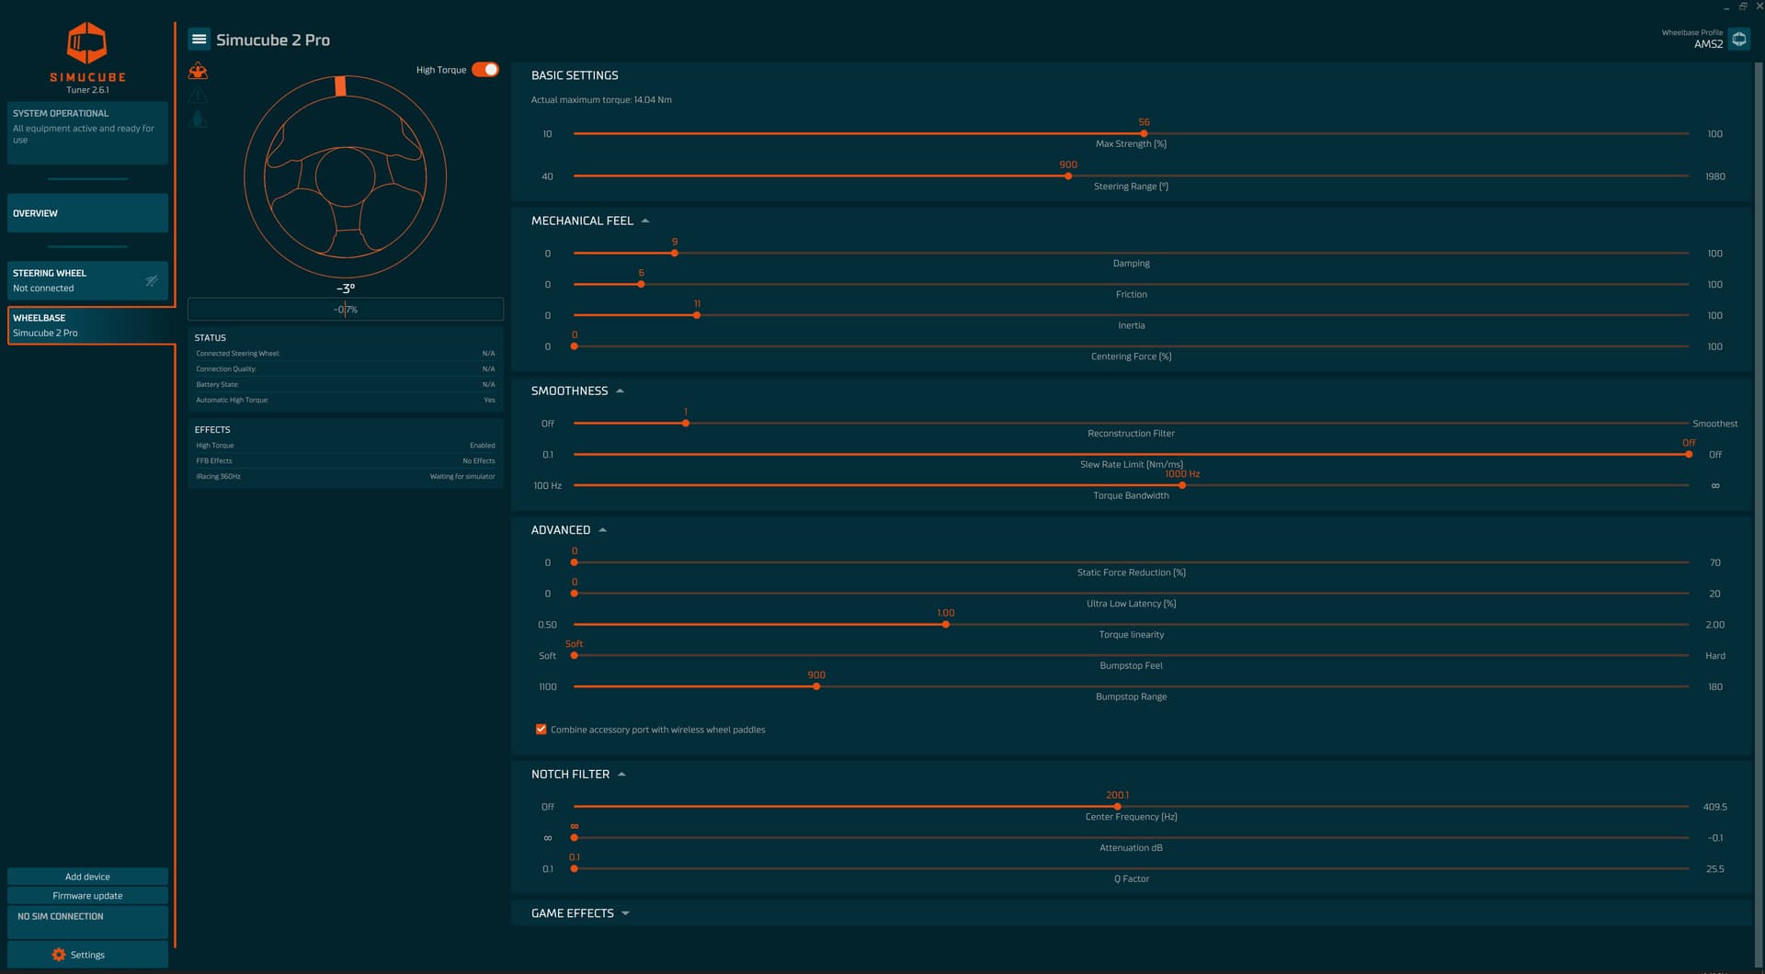Uncheck Combine accessory port with wireless paddles
This screenshot has width=1765, height=974.
[x=541, y=730]
